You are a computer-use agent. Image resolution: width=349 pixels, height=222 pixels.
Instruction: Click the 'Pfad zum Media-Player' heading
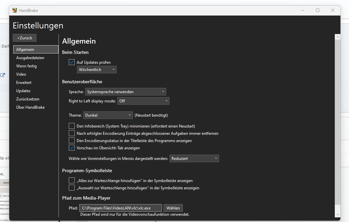(86, 198)
